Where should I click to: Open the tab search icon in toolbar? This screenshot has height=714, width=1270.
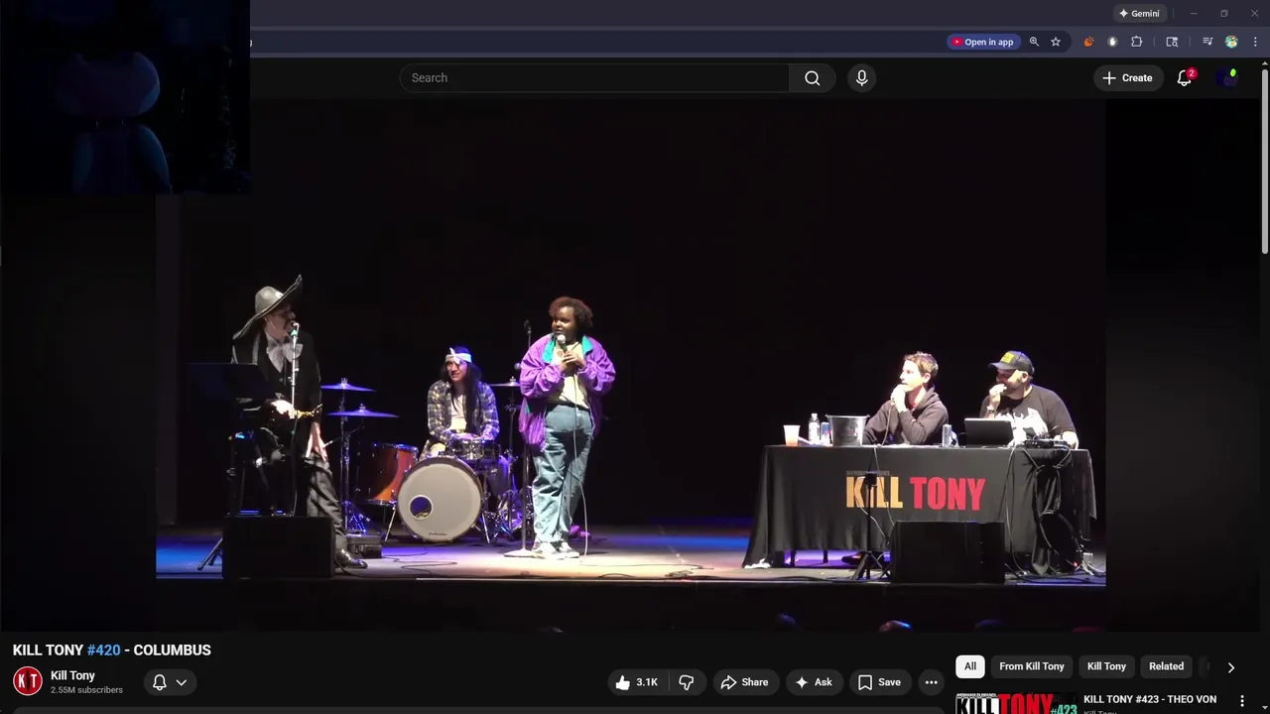pyautogui.click(x=1172, y=42)
